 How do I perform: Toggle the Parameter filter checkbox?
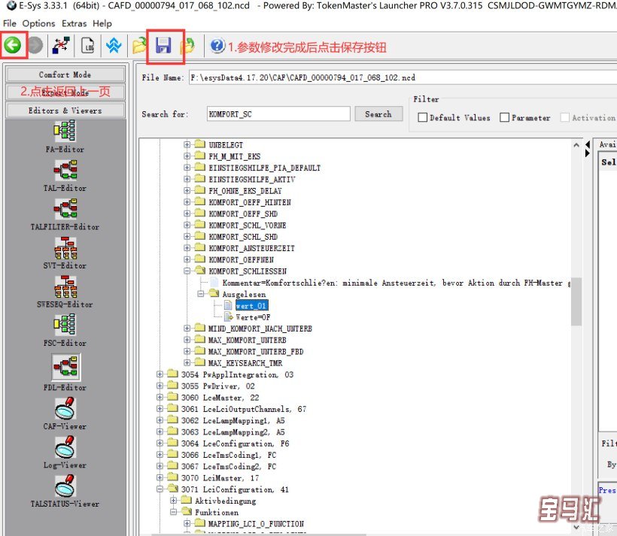(x=504, y=117)
